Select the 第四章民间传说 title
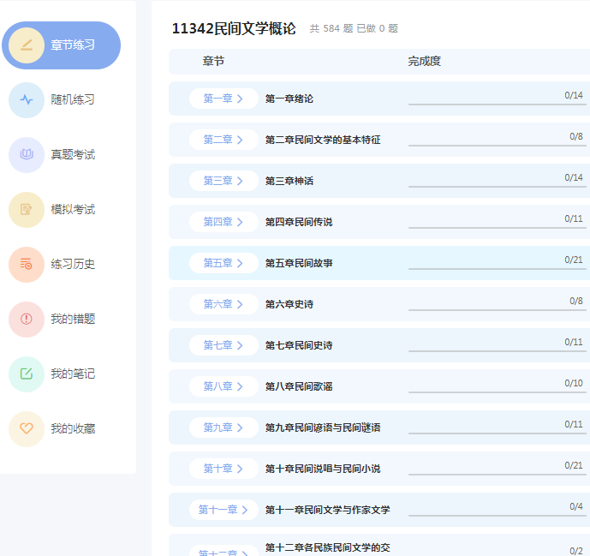The width and height of the screenshot is (590, 556). pyautogui.click(x=299, y=222)
